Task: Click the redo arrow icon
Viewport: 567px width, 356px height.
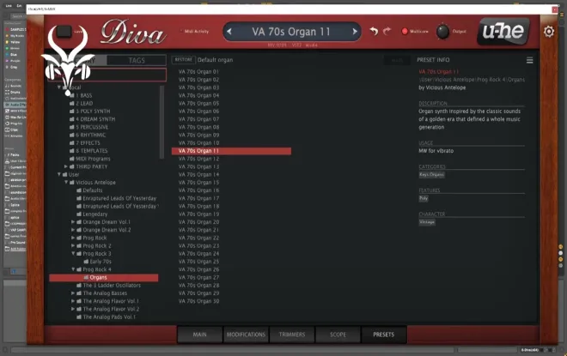Action: 387,32
